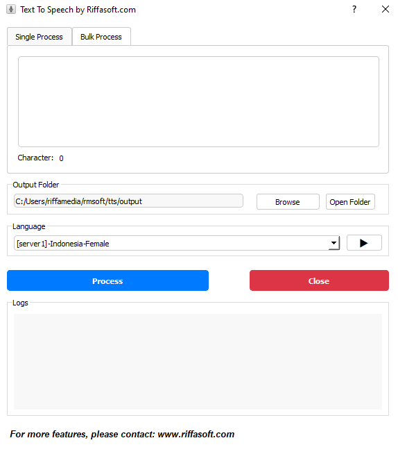398x454 pixels.
Task: Click the Character: label under the text box
Action: 35,158
